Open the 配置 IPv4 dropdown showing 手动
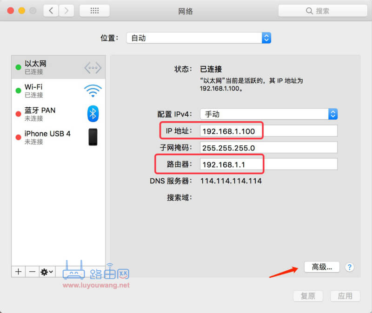 tap(268, 114)
